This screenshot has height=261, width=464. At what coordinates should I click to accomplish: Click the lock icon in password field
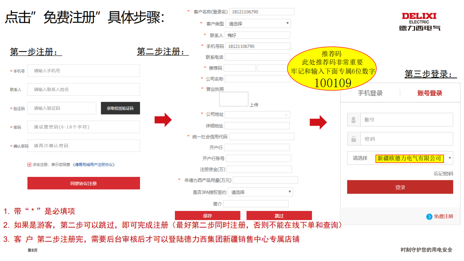coord(354,139)
